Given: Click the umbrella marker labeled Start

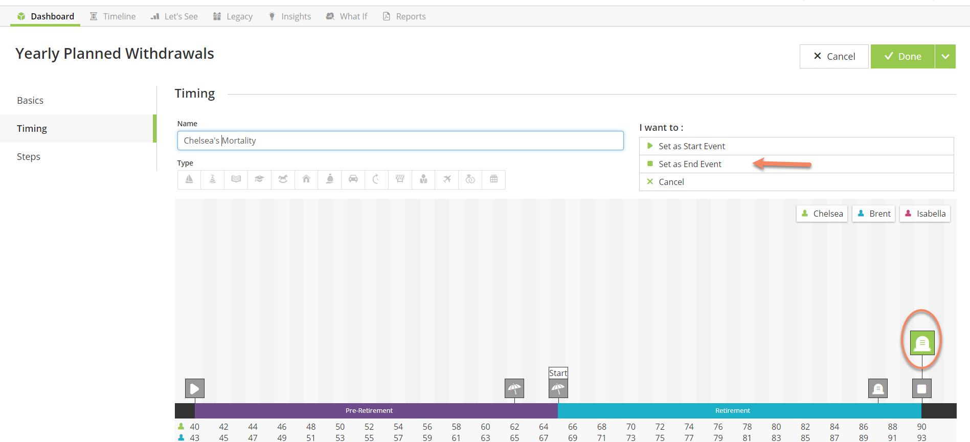Looking at the screenshot, I should pyautogui.click(x=558, y=388).
